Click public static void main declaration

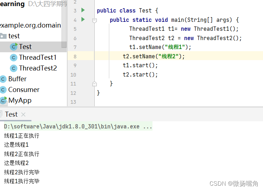[174, 20]
